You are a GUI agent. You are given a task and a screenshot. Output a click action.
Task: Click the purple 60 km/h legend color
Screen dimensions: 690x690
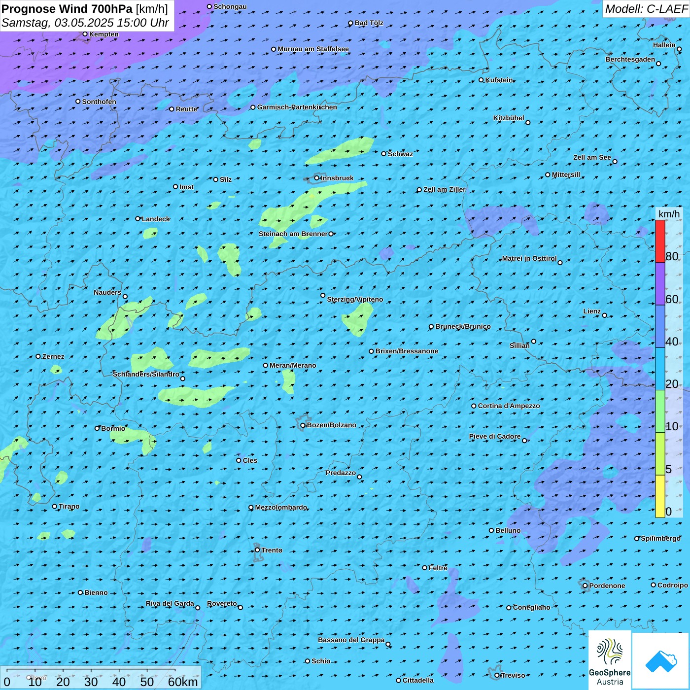tap(660, 284)
